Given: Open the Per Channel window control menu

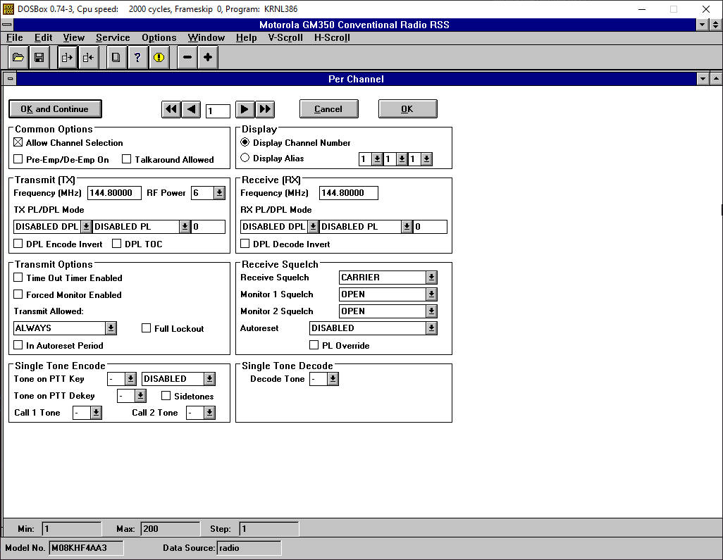Looking at the screenshot, I should coord(10,79).
